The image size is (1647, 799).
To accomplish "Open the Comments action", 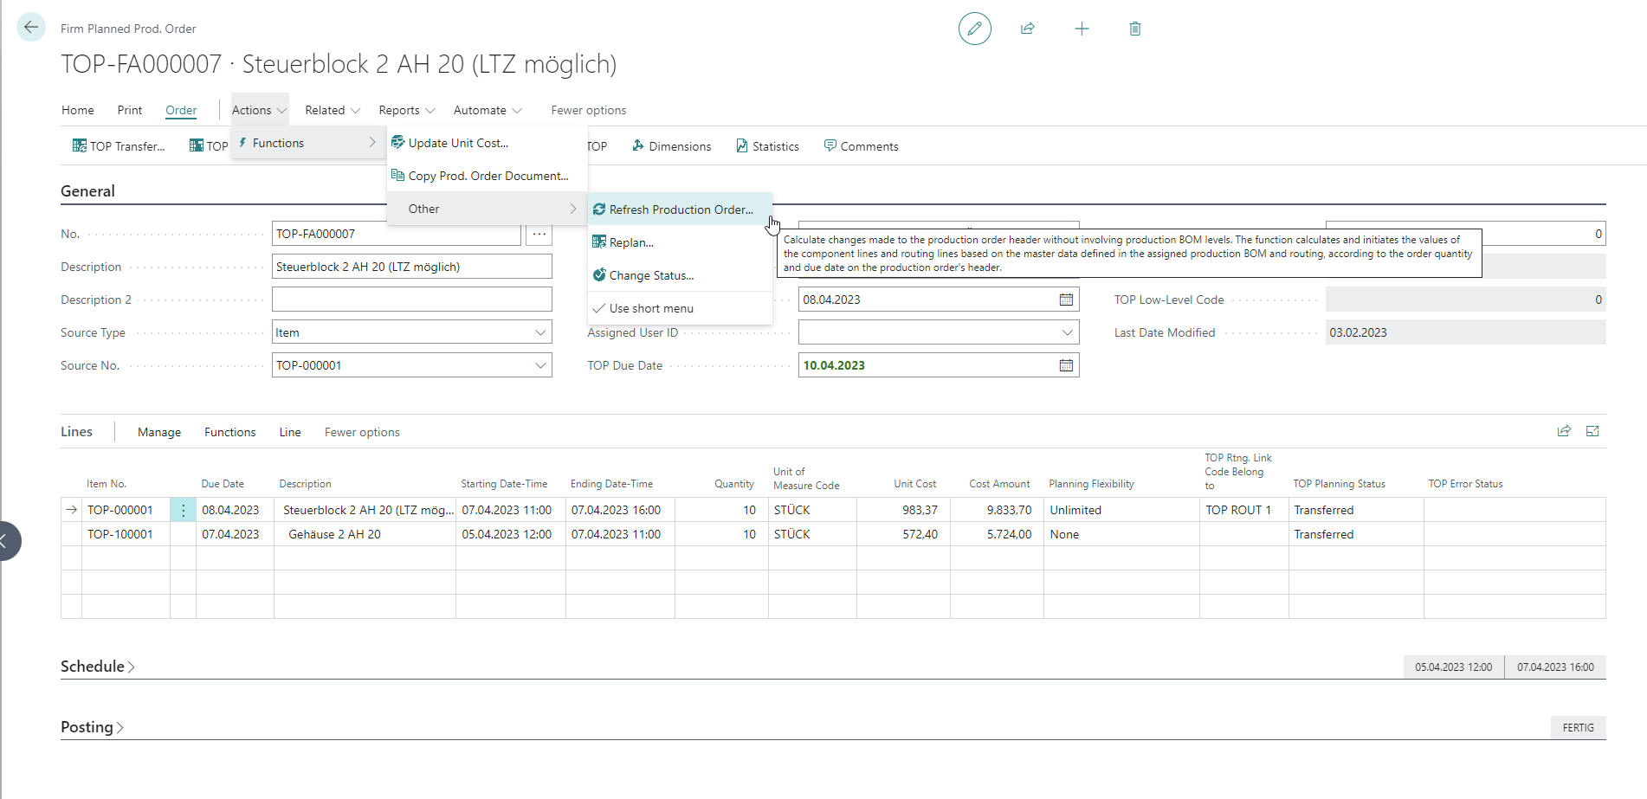I will [x=861, y=146].
